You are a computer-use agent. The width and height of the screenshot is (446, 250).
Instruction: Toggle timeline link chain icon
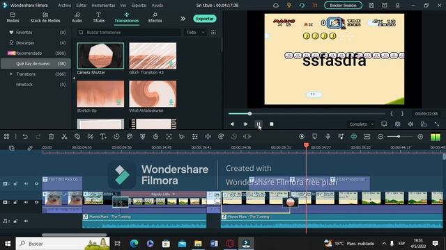tap(30, 148)
